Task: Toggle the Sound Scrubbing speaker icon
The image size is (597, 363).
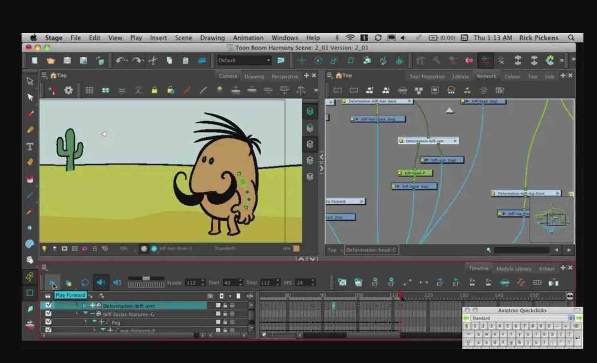Action: (117, 282)
